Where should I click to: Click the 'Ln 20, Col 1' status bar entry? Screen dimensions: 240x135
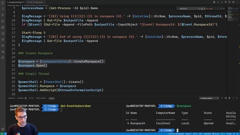click(x=176, y=134)
